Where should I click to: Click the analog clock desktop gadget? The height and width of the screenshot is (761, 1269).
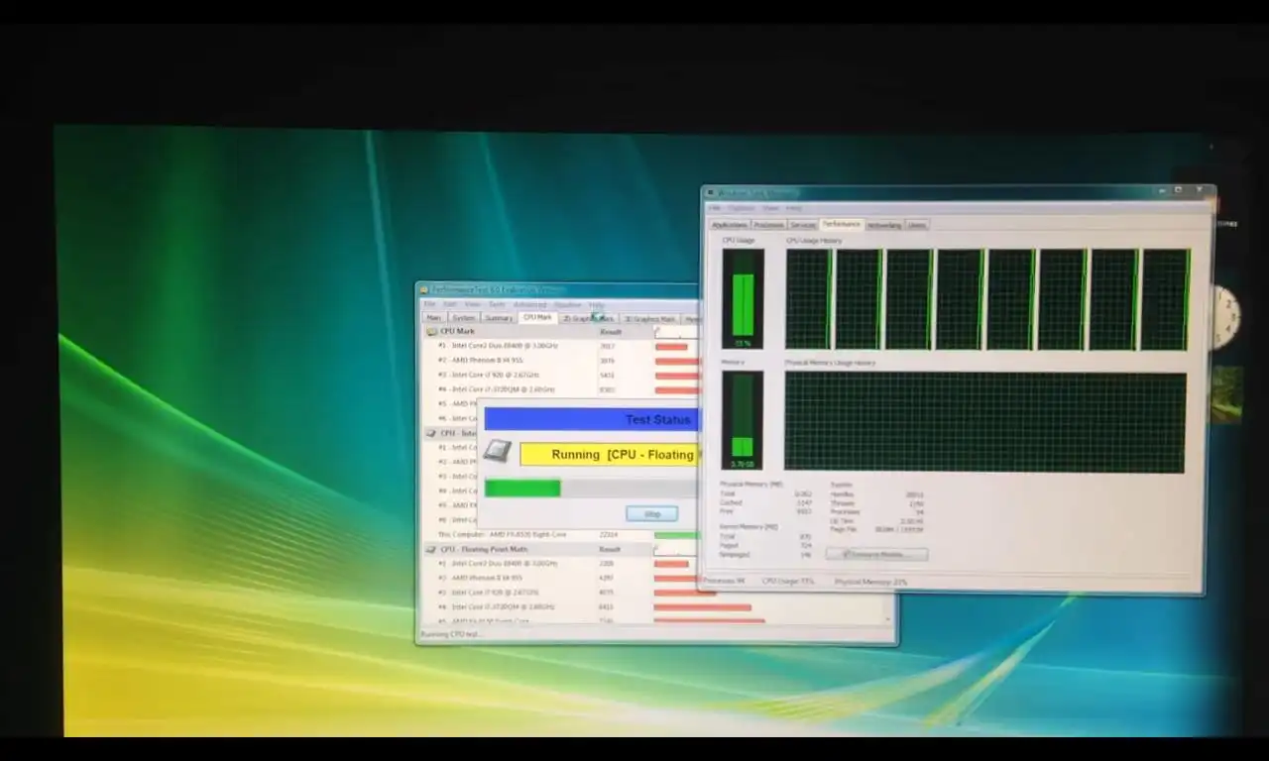[1226, 317]
